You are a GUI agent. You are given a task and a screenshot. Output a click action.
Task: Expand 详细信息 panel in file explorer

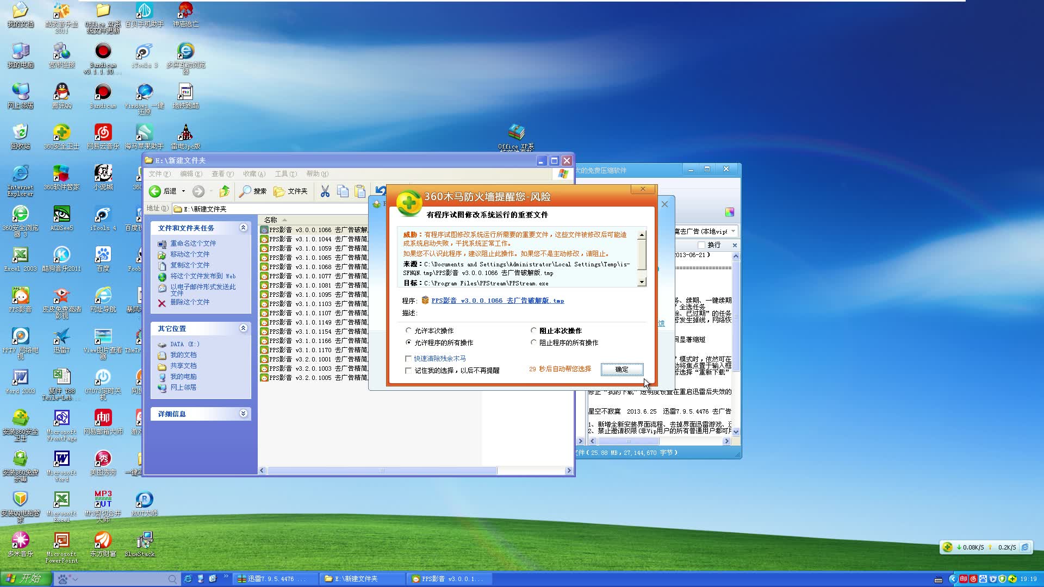243,414
